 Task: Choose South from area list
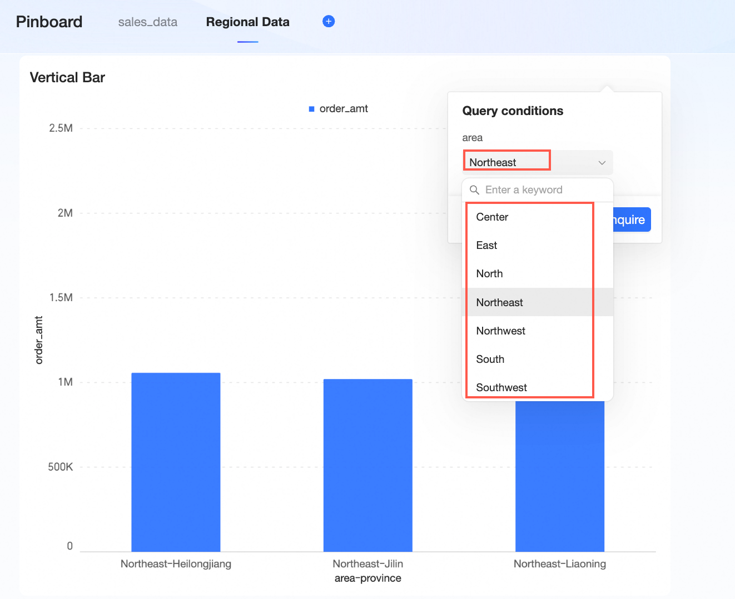pyautogui.click(x=490, y=360)
